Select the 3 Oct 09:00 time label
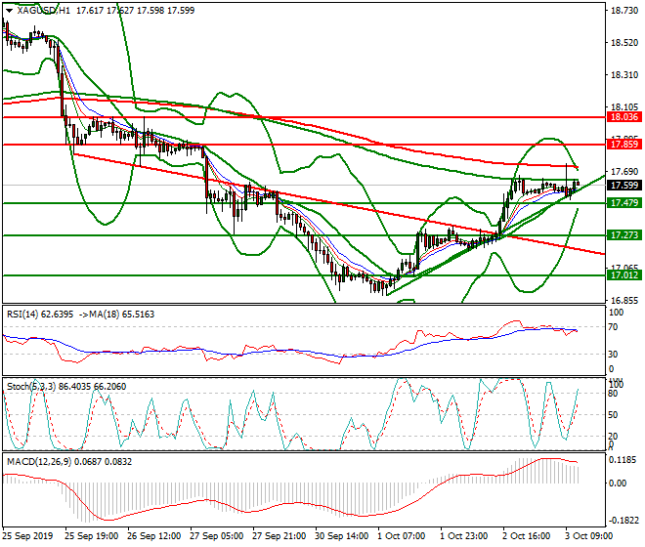 click(589, 536)
